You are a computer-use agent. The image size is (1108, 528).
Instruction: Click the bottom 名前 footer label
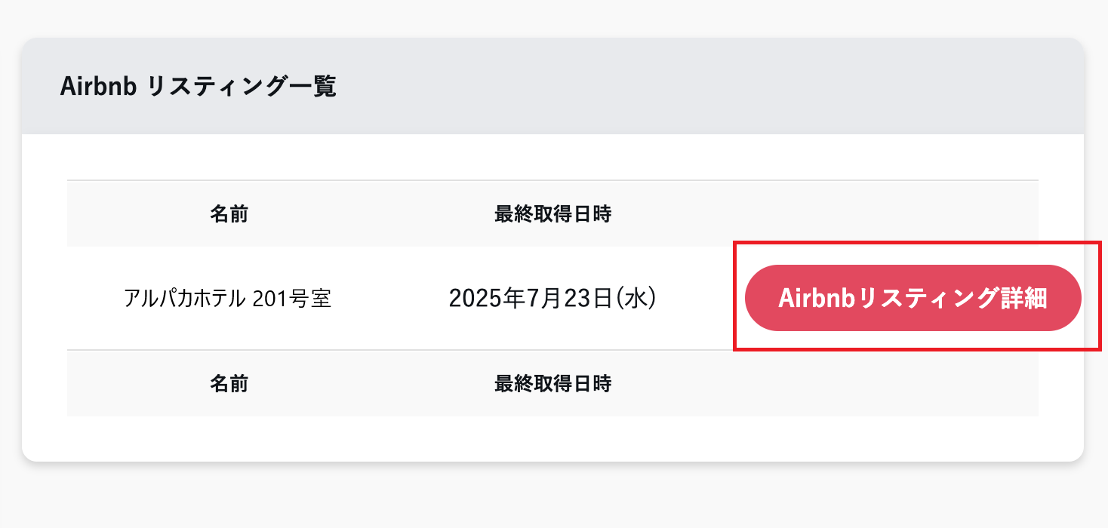(x=229, y=384)
